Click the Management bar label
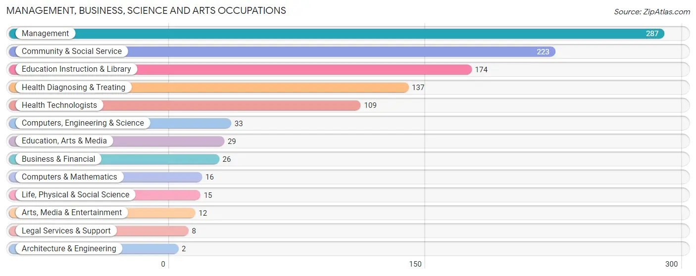Screen dimensions: 696x276 click(45, 34)
